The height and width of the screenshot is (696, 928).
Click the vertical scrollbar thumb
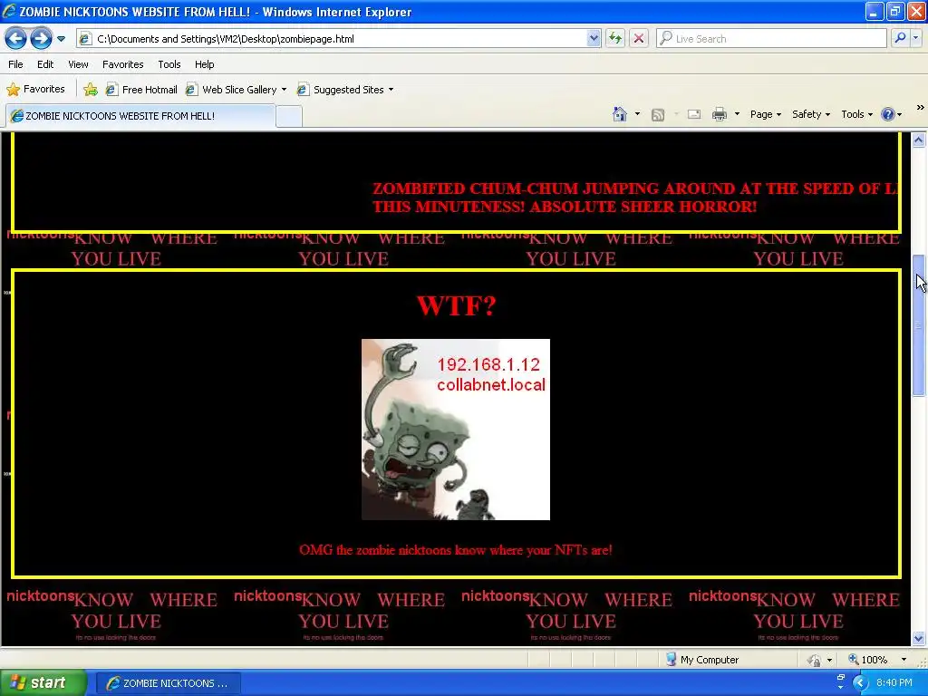pos(919,325)
